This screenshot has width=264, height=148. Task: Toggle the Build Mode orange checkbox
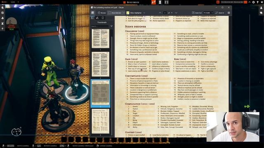tap(125, 2)
